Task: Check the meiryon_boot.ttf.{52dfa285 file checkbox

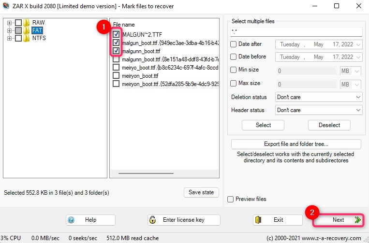Action: [116, 84]
